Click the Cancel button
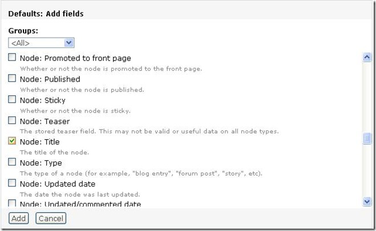 point(51,218)
